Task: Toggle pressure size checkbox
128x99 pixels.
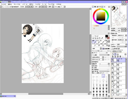Action: pyautogui.click(x=100, y=73)
